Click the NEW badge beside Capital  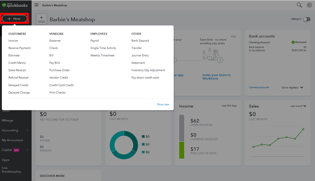click(x=16, y=150)
